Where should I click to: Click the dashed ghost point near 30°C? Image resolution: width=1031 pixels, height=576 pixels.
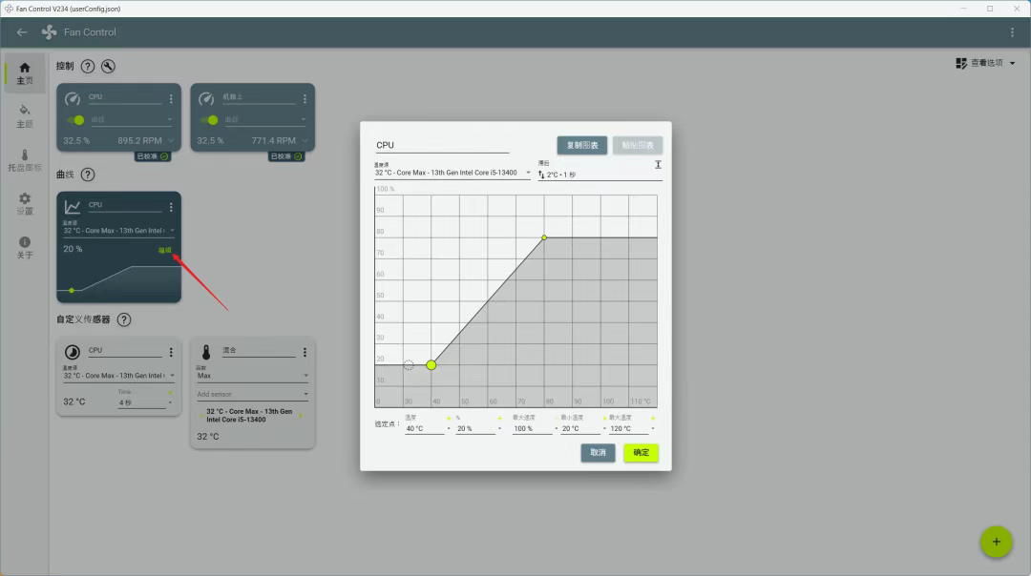(409, 364)
